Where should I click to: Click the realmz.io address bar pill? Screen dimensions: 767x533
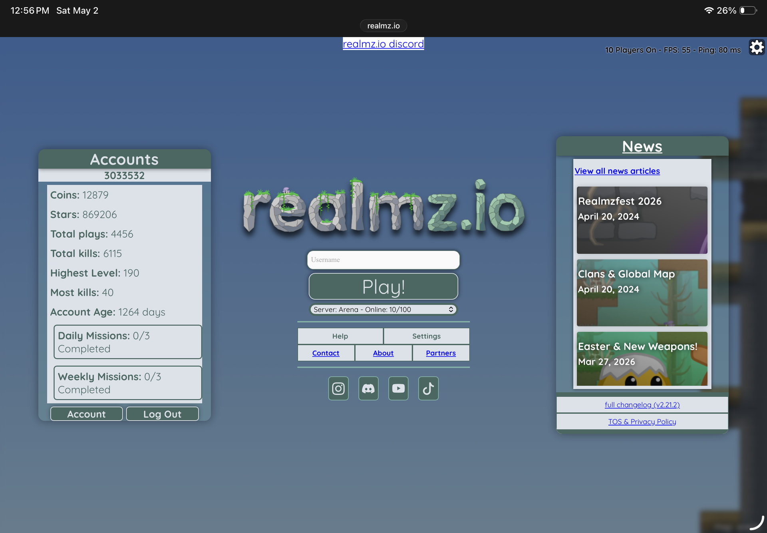[x=383, y=26]
